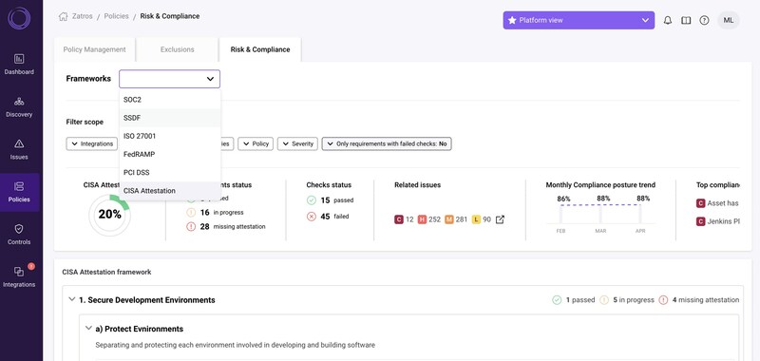The width and height of the screenshot is (760, 361).
Task: Expand the Integrations filter
Action: pyautogui.click(x=91, y=143)
